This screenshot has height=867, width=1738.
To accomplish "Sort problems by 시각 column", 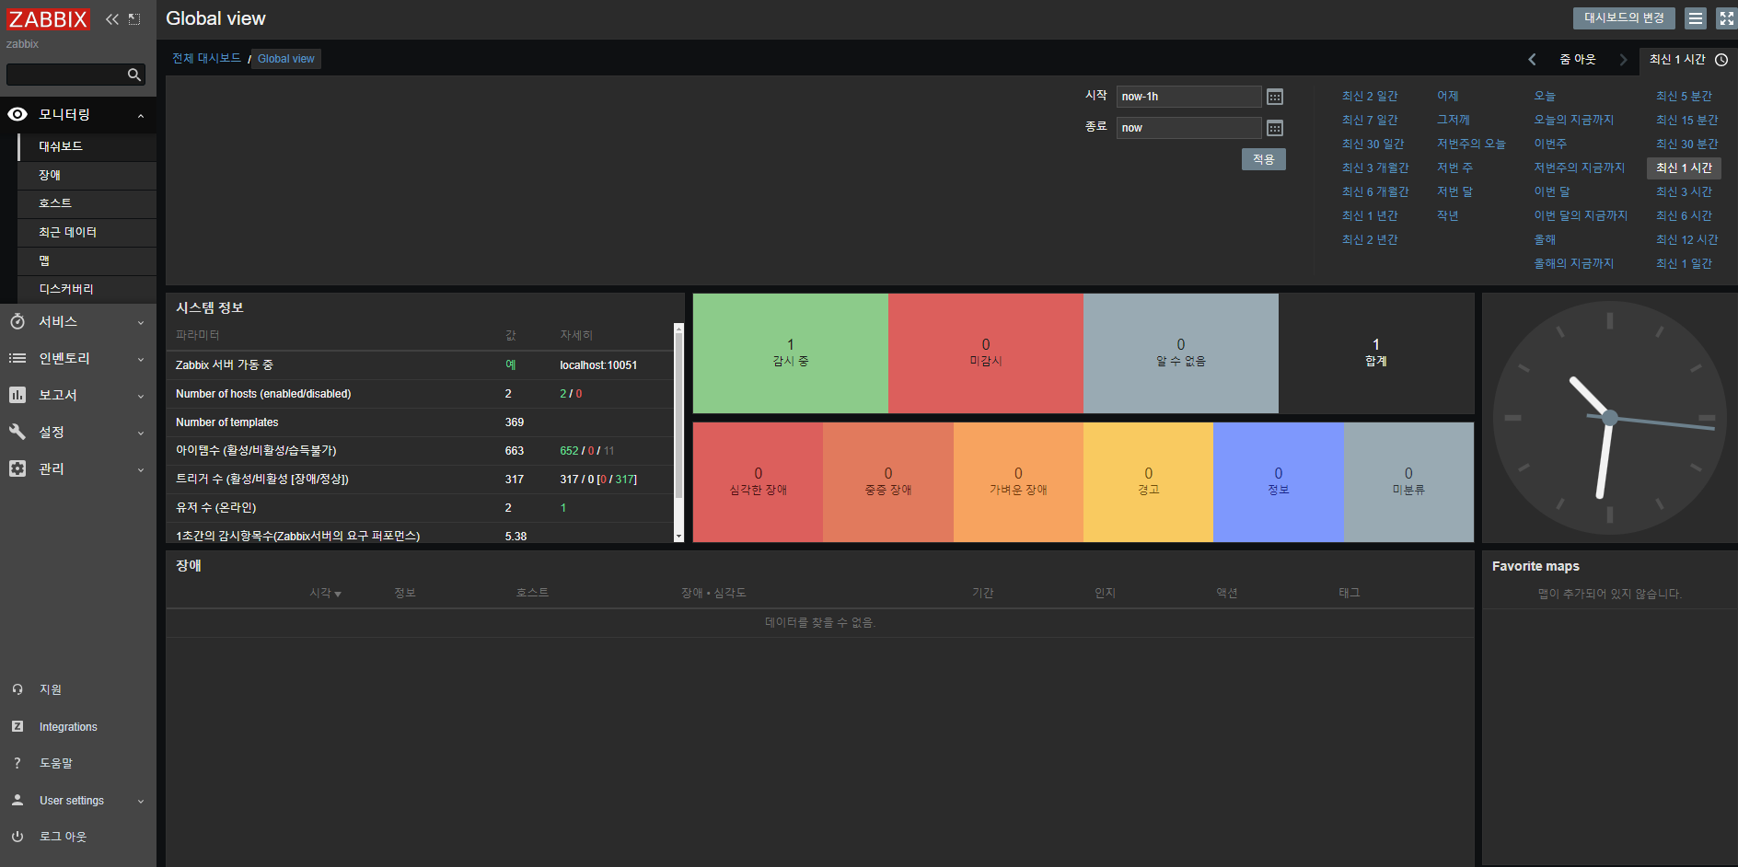I will click(x=325, y=593).
